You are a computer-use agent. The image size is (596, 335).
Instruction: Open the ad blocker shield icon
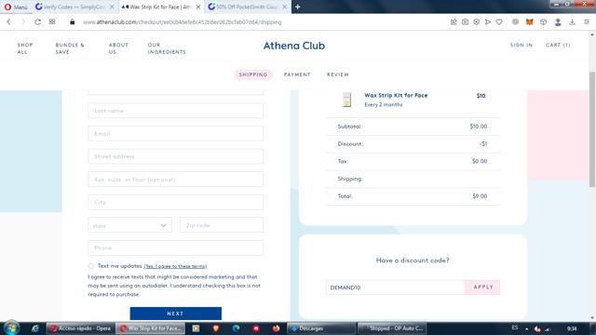(476, 22)
